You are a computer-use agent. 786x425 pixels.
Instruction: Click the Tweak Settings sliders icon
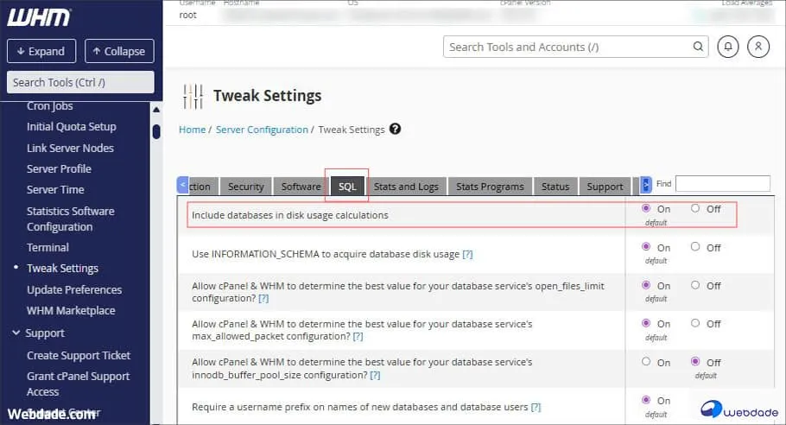[195, 96]
